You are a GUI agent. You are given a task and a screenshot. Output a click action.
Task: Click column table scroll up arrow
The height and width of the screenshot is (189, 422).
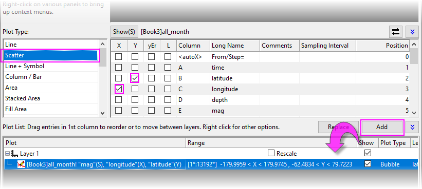click(x=414, y=44)
